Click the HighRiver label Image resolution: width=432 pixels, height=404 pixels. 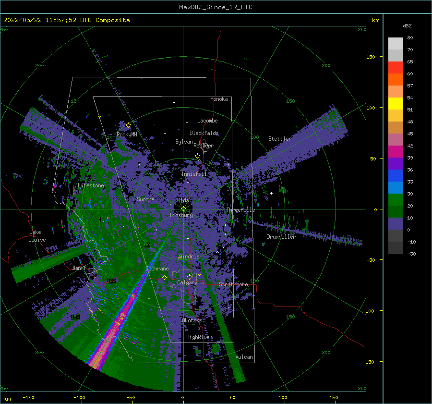tap(199, 337)
